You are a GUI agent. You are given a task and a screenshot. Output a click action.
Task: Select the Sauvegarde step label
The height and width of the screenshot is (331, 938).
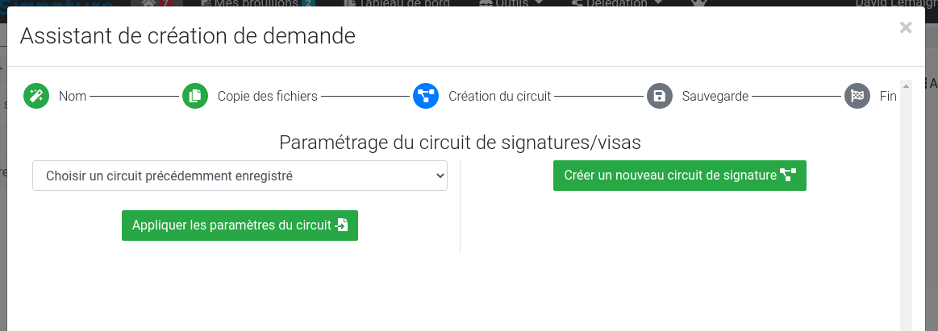(715, 97)
